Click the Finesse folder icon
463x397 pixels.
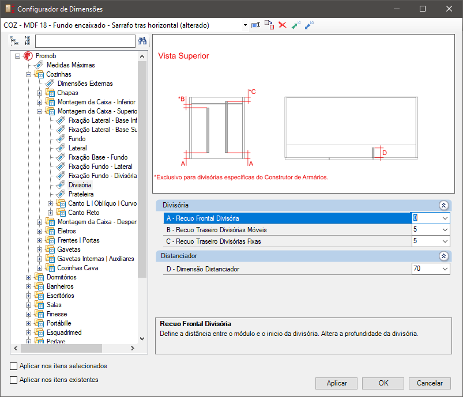tap(39, 314)
